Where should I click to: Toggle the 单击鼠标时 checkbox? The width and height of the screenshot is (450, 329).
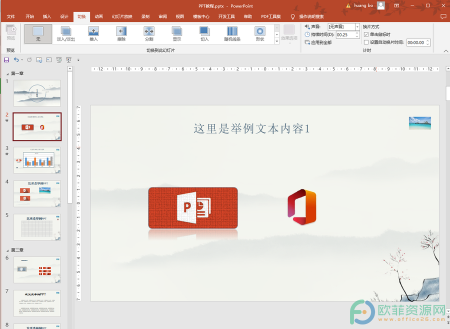[366, 34]
